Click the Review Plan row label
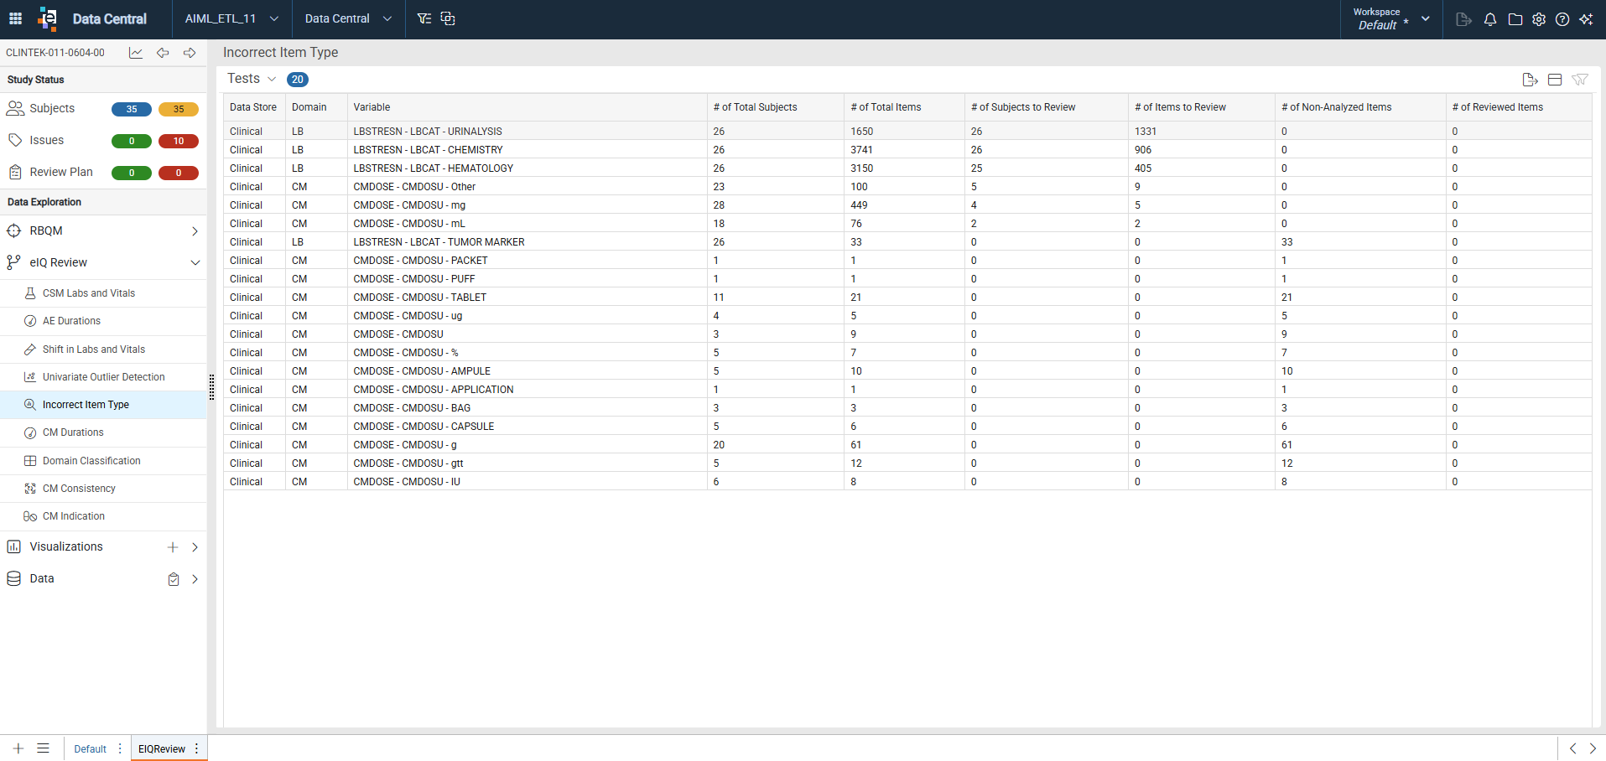1606x761 pixels. point(61,172)
